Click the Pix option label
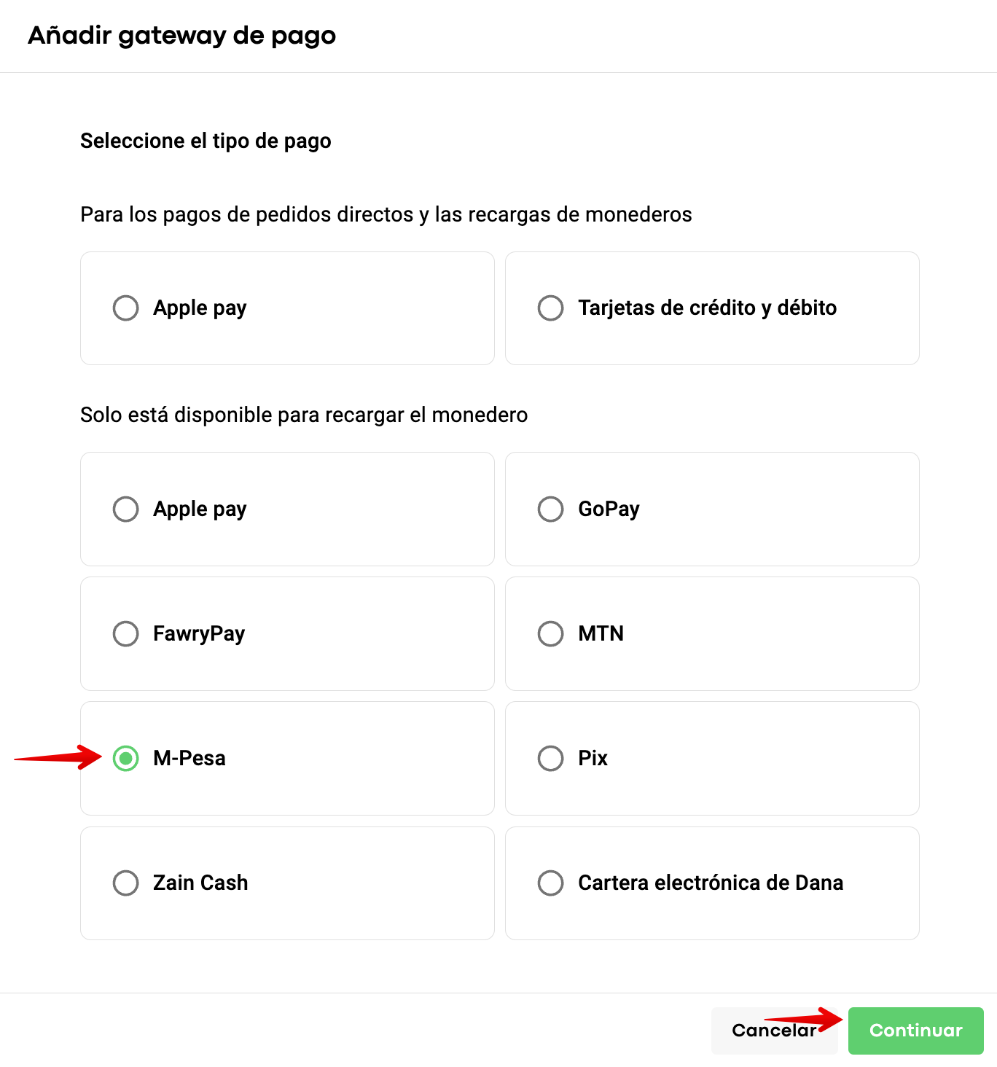Image resolution: width=997 pixels, height=1067 pixels. pos(593,758)
